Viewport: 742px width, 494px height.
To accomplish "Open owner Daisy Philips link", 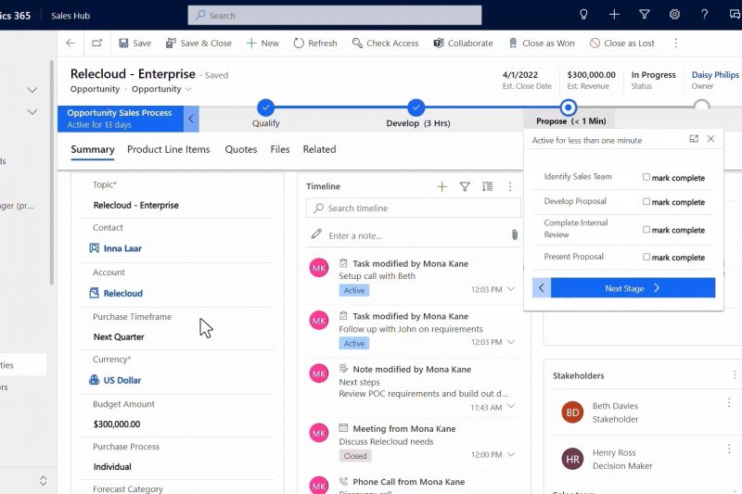I will coord(715,75).
